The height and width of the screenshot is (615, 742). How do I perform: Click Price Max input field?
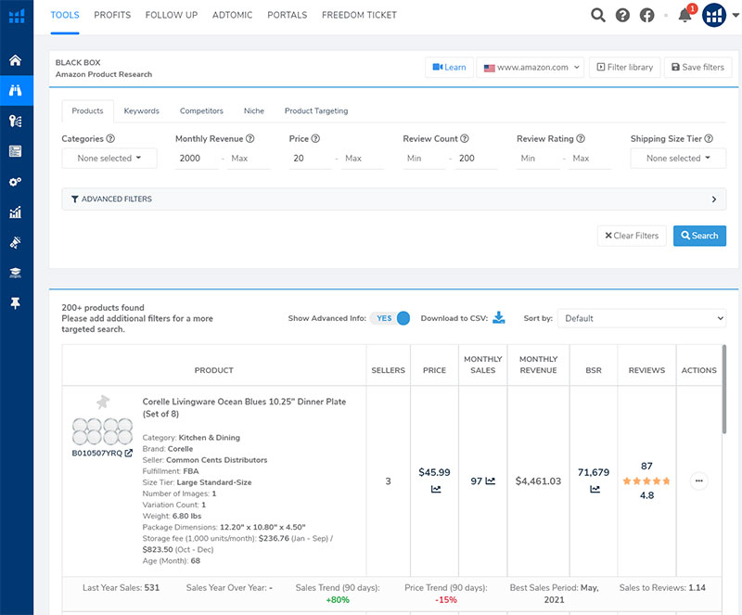coord(363,158)
